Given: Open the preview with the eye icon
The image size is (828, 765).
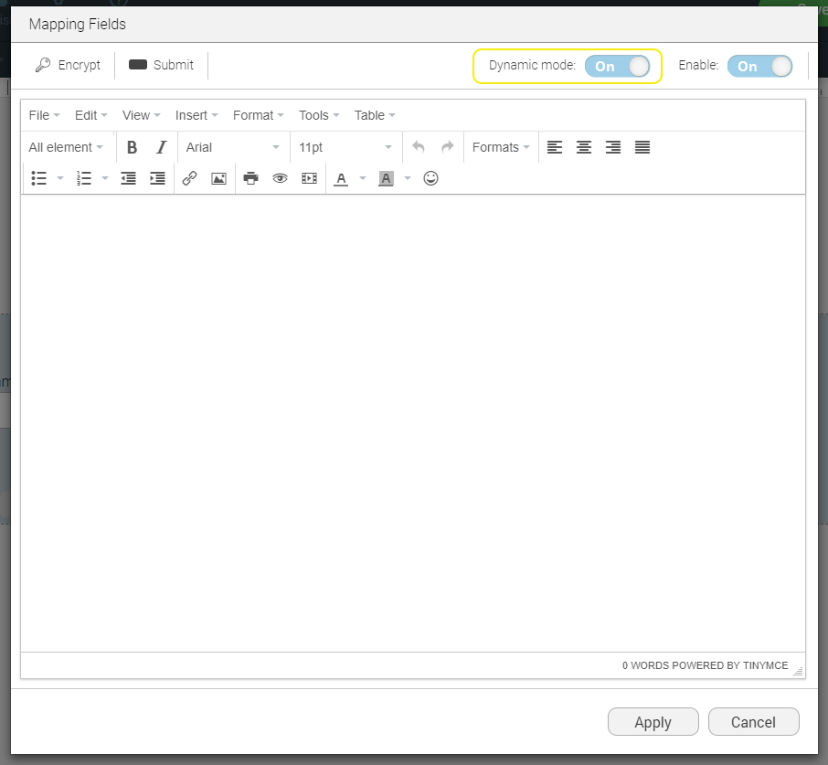Looking at the screenshot, I should 280,178.
